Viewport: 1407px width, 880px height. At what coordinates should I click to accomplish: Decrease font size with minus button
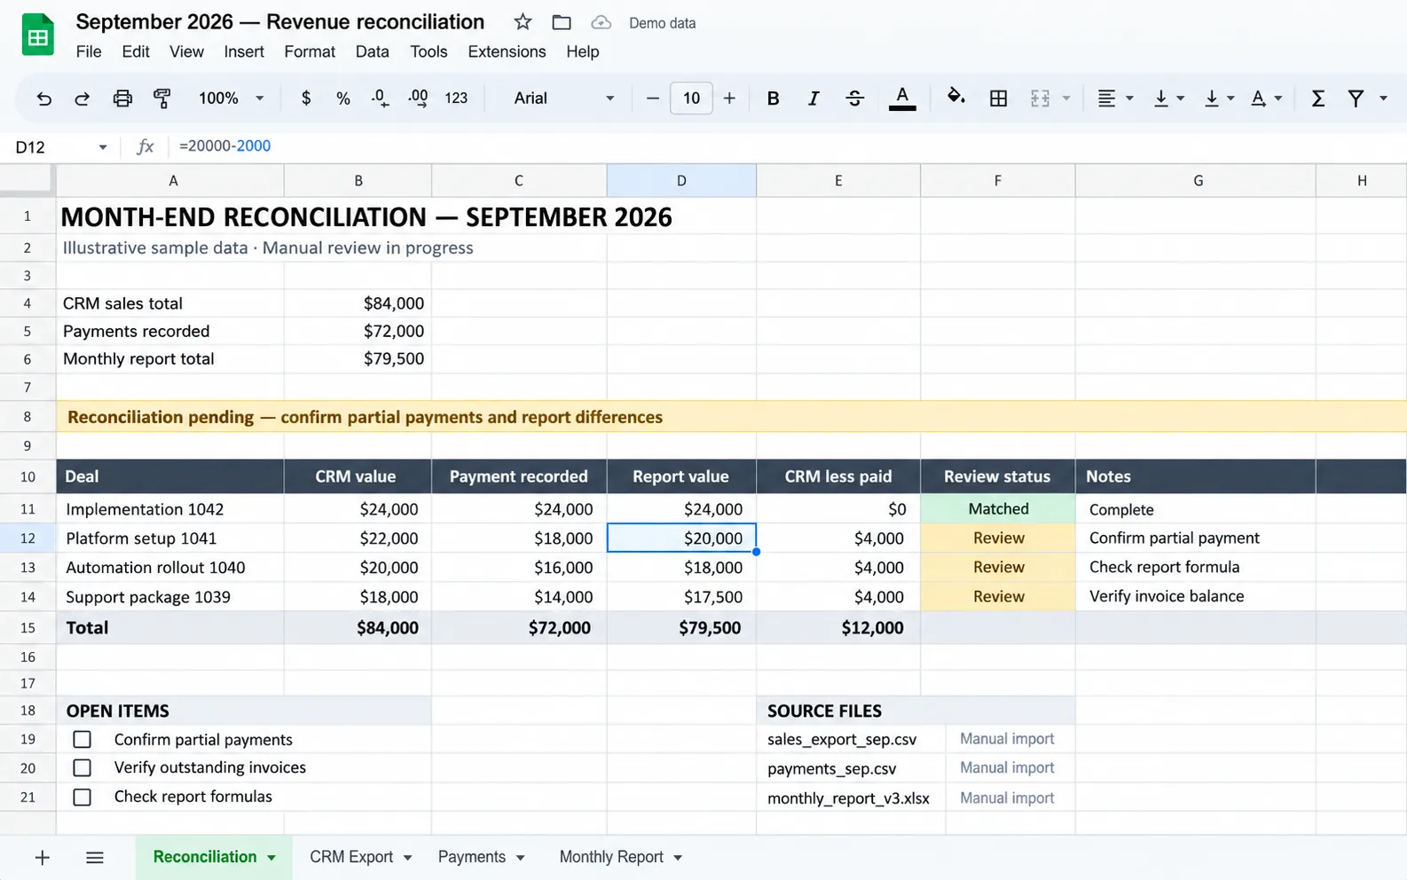653,98
